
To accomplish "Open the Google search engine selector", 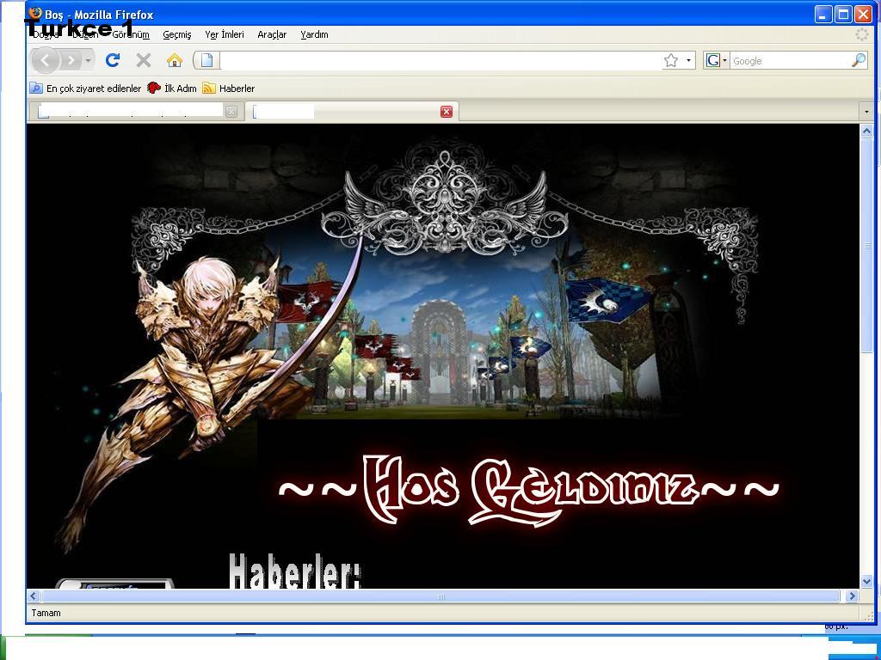I will pyautogui.click(x=717, y=61).
